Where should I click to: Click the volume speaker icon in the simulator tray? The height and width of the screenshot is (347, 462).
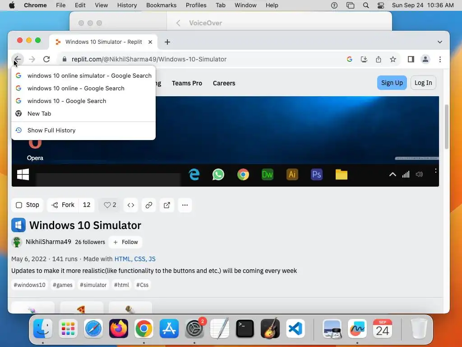point(419,174)
